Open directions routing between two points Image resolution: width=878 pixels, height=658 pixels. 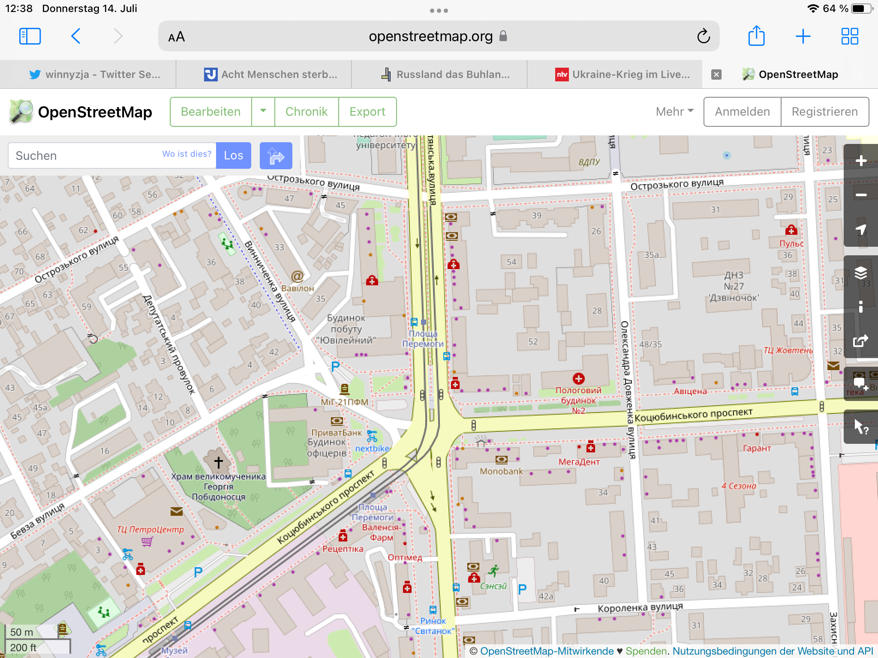click(x=276, y=156)
